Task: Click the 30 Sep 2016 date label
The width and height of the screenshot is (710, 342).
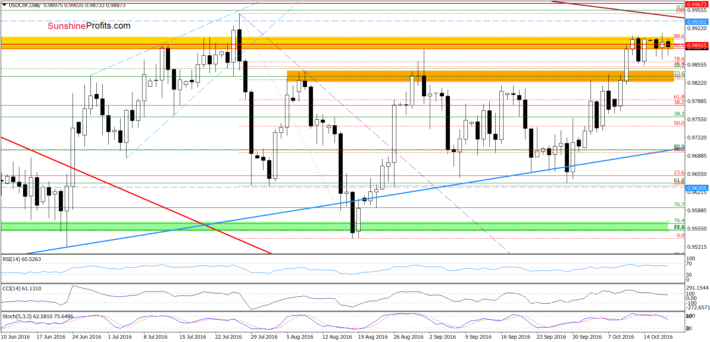Action: point(587,337)
